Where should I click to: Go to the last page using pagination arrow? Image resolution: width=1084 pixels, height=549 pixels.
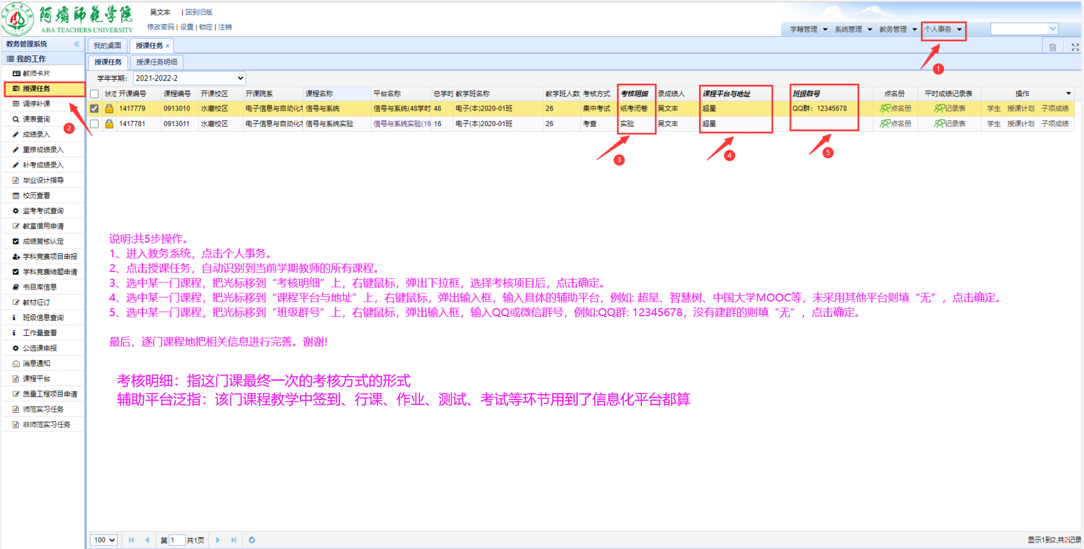tap(234, 540)
